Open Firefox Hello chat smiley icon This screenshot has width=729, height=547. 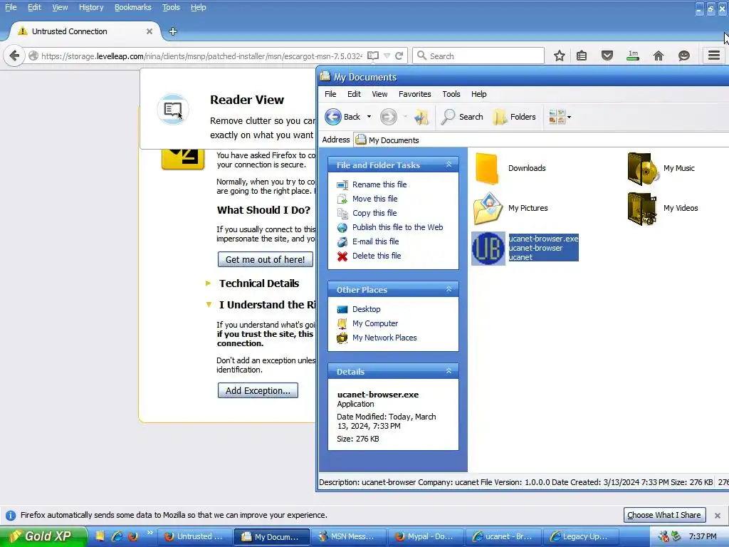(684, 56)
